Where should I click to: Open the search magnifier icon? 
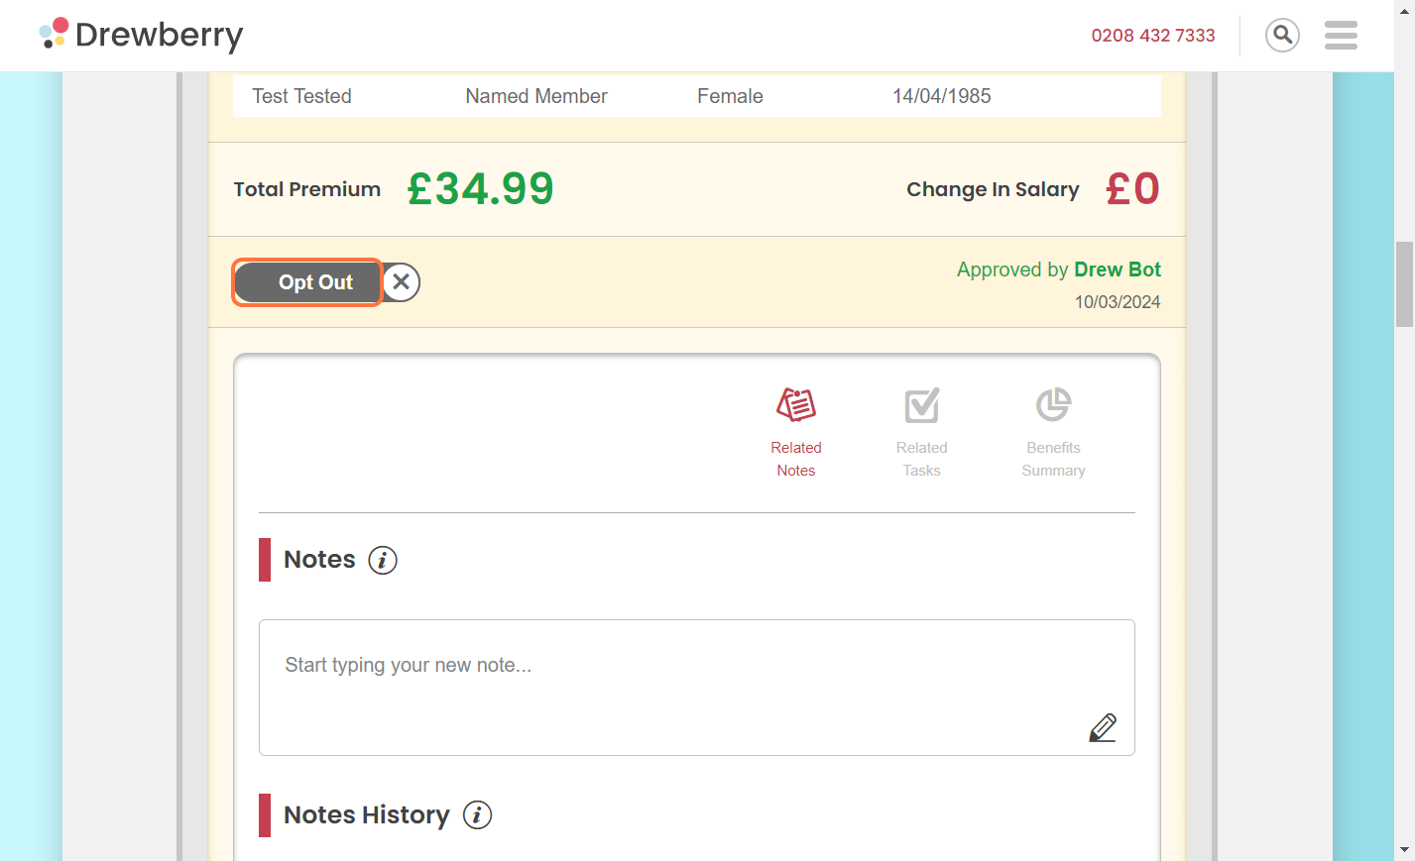[x=1282, y=35]
